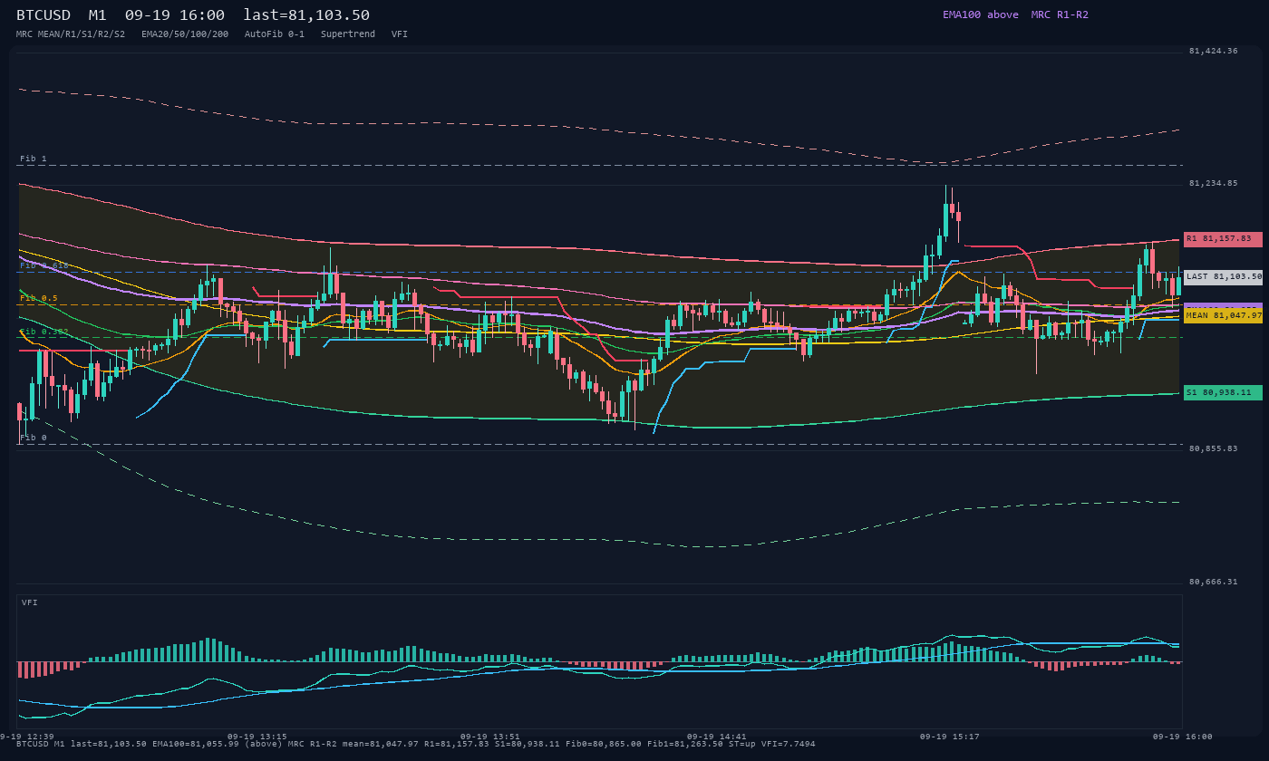Click the 09-19 15:17 time axis label
The image size is (1269, 761).
click(x=950, y=737)
